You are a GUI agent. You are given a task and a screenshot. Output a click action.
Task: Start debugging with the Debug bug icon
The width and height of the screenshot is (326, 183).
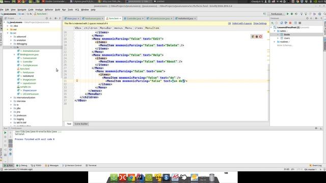click(292, 14)
